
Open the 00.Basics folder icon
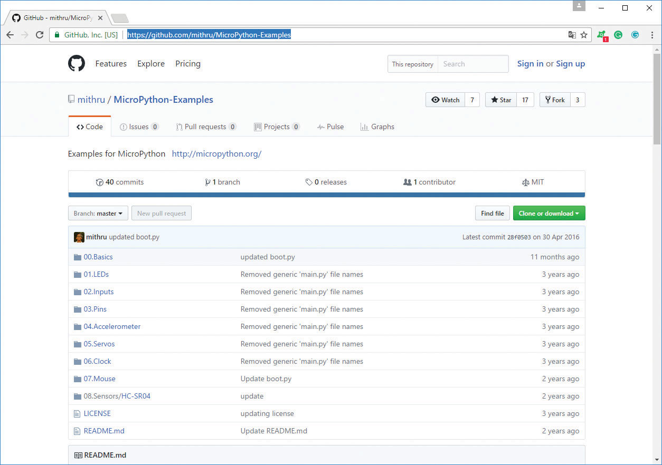(x=78, y=257)
